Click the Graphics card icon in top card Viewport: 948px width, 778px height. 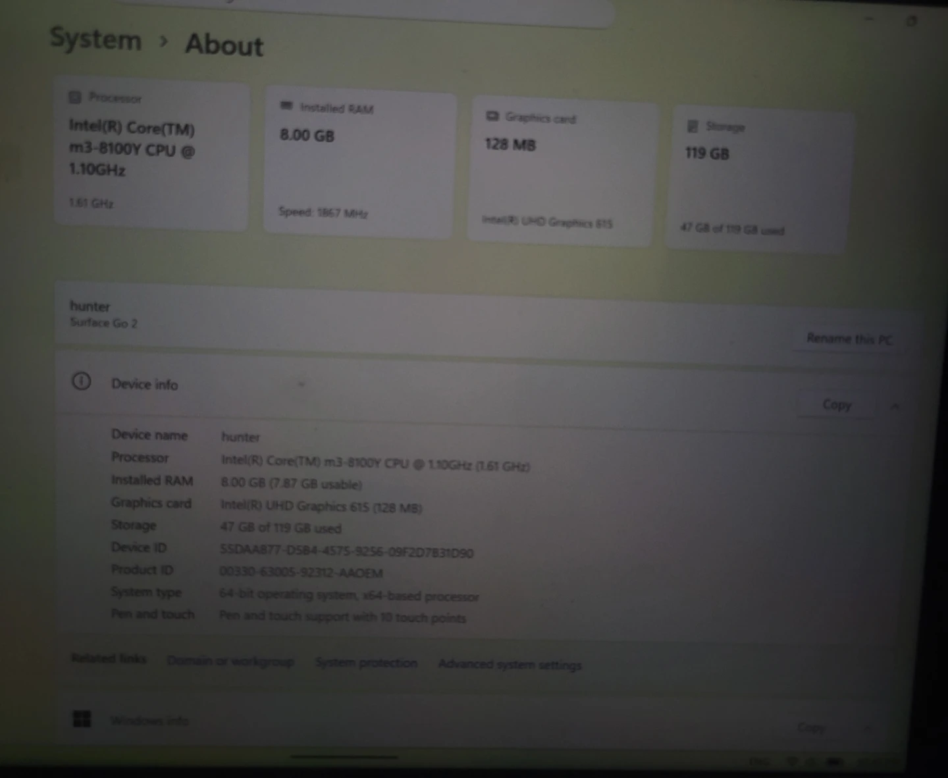coord(492,117)
